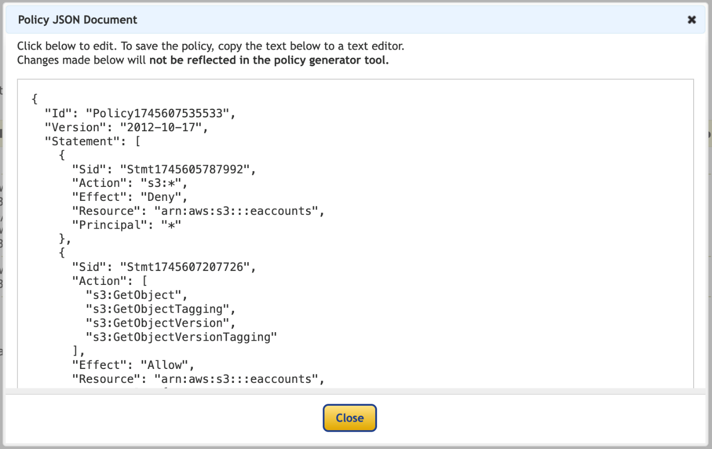
Task: Click the "Sid": "Stmt1745607207726" line
Action: [164, 267]
